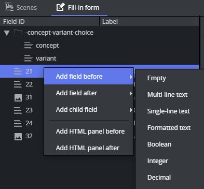Click the Scenes tab icon
The width and height of the screenshot is (204, 189).
pos(9,7)
